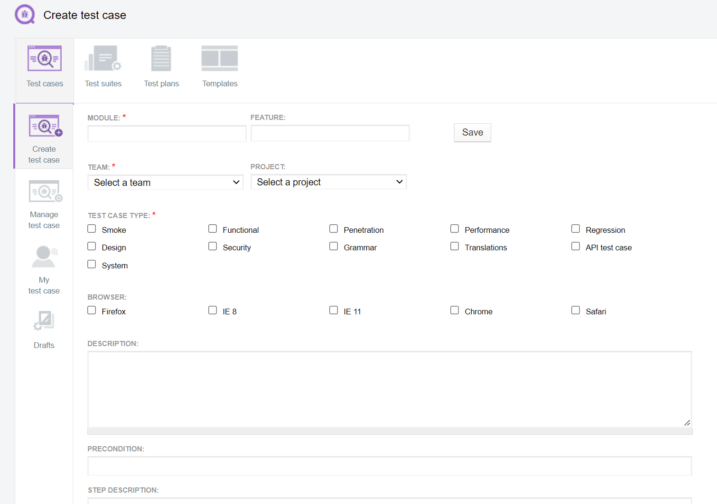Open the Test suites icon
The height and width of the screenshot is (504, 717).
103,58
